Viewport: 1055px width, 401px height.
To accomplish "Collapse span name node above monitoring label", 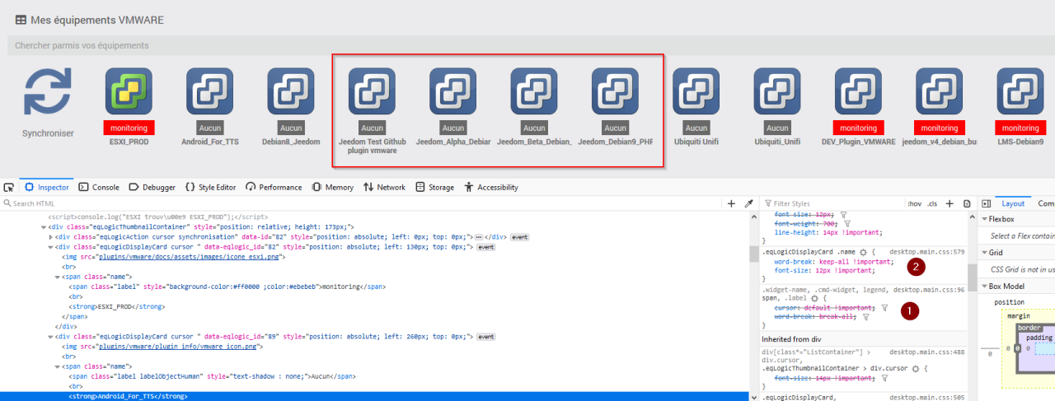I will 56,277.
